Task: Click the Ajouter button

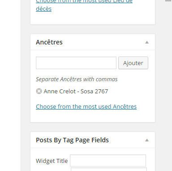Action: coord(133,63)
